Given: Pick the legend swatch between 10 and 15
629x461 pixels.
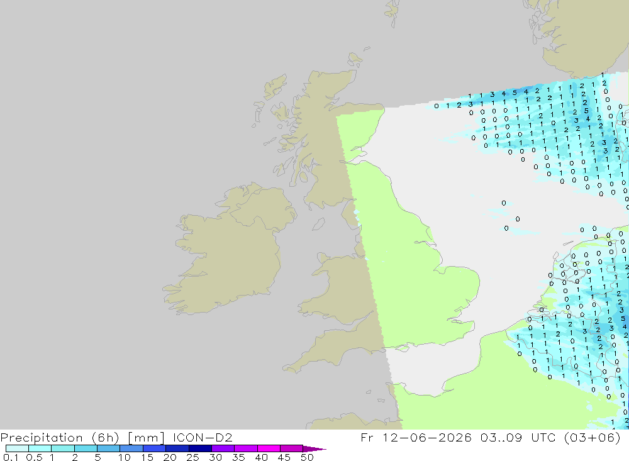Looking at the screenshot, I should [x=131, y=448].
